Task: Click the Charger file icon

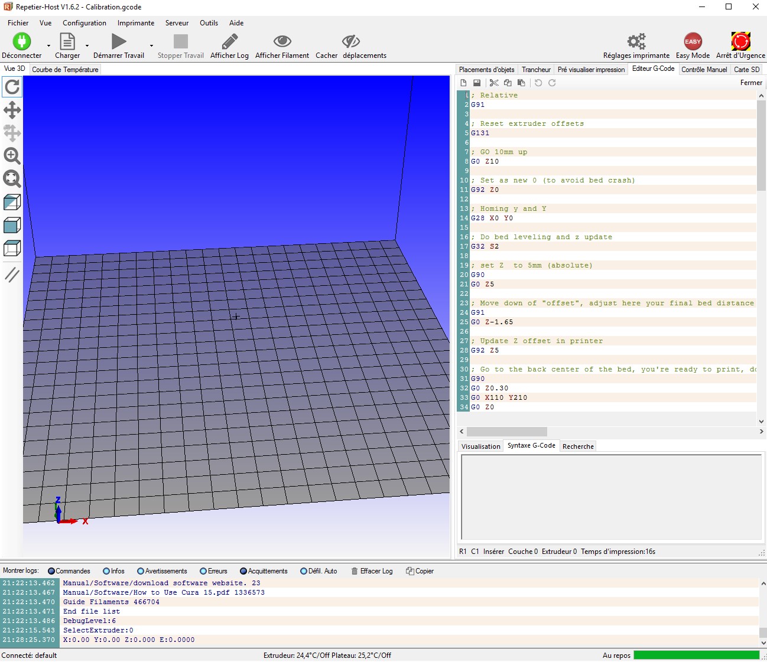Action: 67,41
